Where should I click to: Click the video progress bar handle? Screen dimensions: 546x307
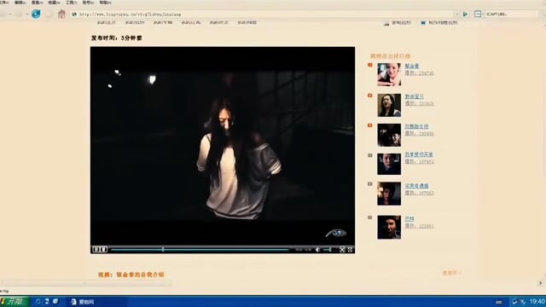[x=163, y=250]
